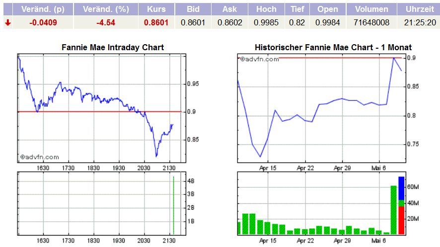Click the Volumen column header
This screenshot has height=247, width=440.
tap(371, 9)
